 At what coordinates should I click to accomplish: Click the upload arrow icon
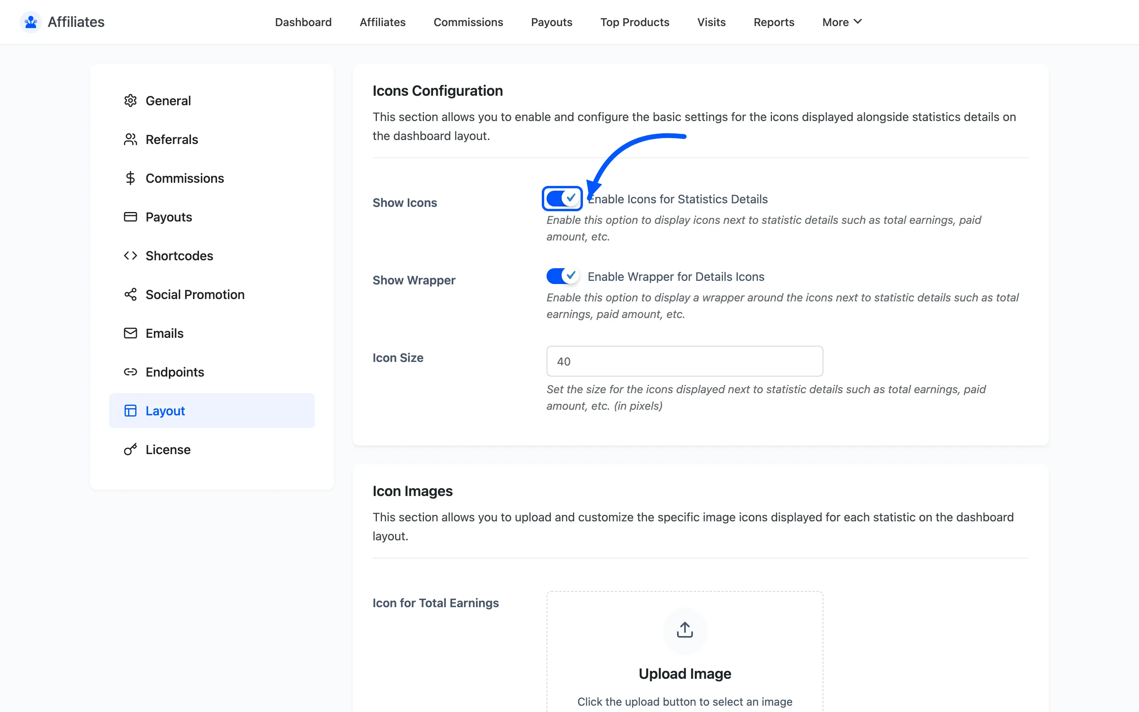(x=685, y=630)
